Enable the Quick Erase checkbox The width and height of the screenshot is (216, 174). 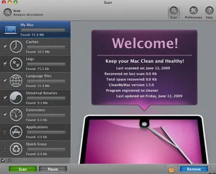(5, 149)
